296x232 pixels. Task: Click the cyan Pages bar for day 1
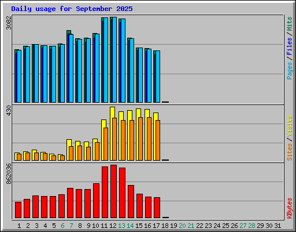(19, 76)
